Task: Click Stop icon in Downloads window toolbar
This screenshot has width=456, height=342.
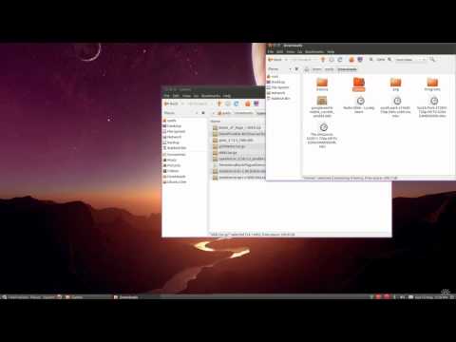Action: point(332,60)
